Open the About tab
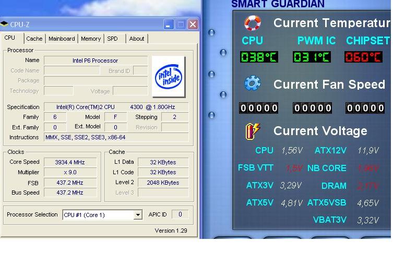 click(137, 39)
